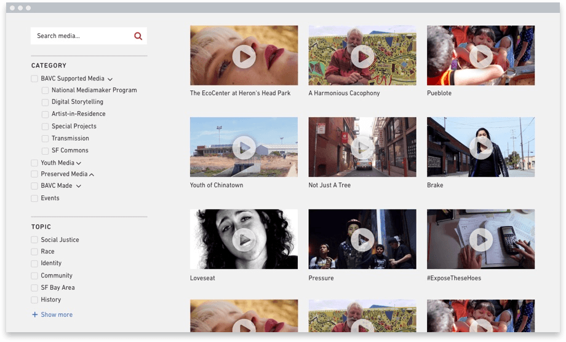The image size is (566, 342).
Task: Check the Youth Media checkbox
Action: coord(34,163)
